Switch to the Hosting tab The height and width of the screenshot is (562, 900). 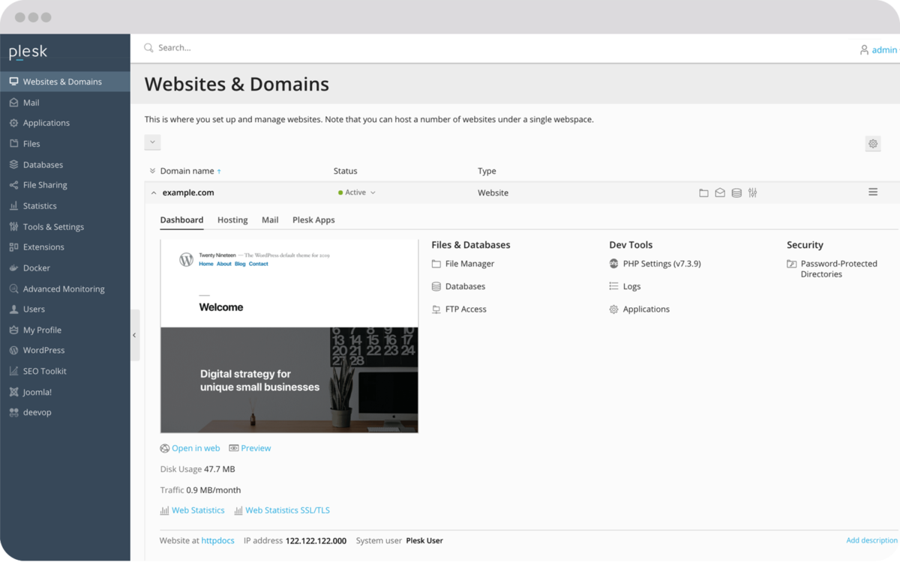[x=232, y=220]
